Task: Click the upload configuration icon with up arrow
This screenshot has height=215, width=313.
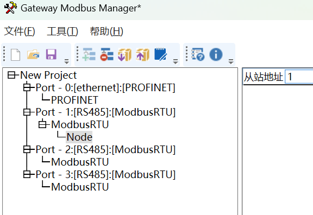Action: (142, 54)
